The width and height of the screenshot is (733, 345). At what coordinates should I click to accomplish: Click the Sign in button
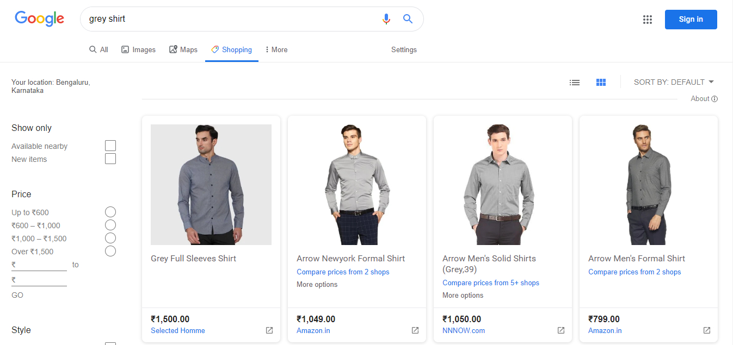coord(691,20)
